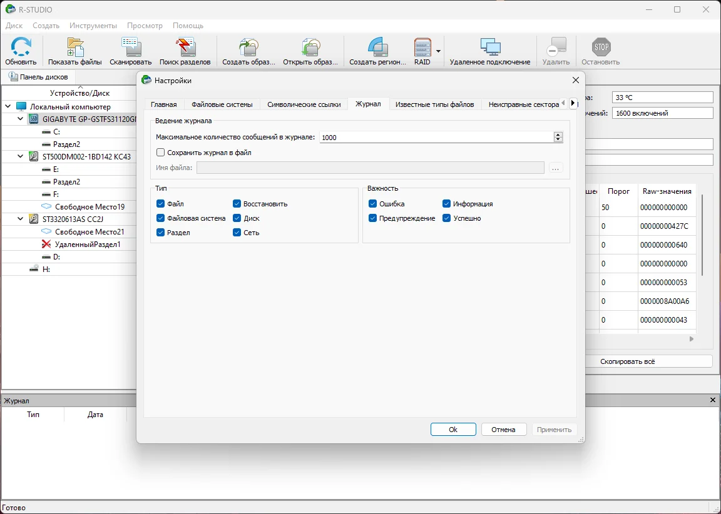Click the Отмена button
The width and height of the screenshot is (721, 514).
click(x=503, y=430)
